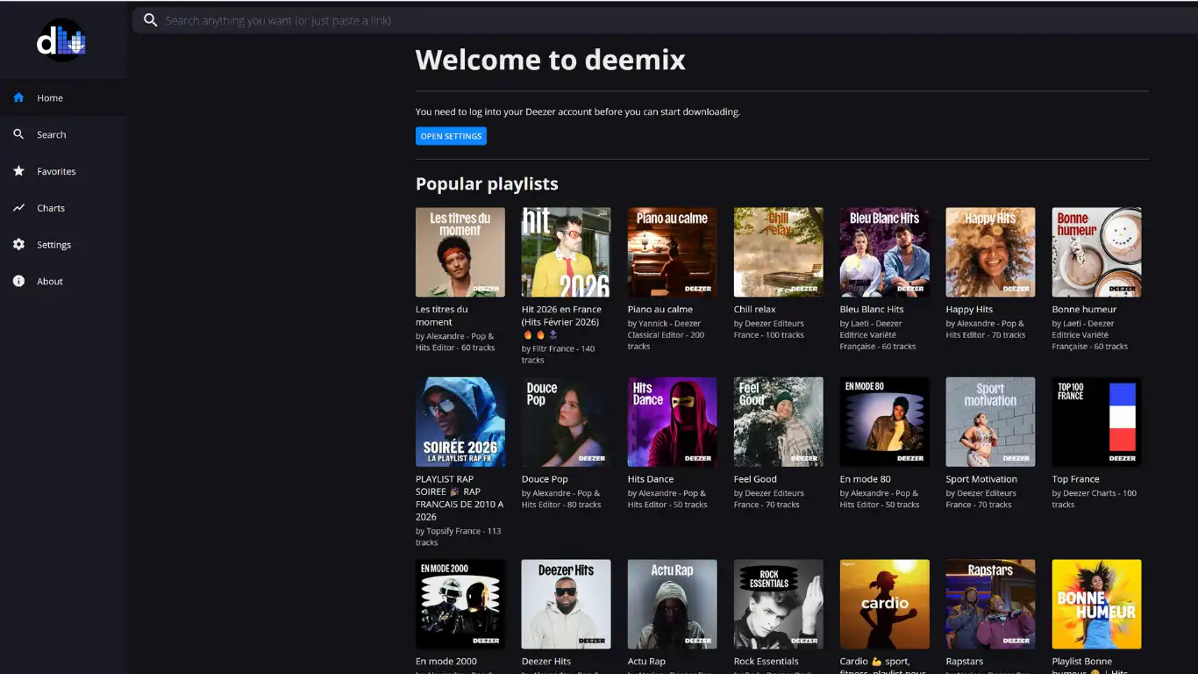Viewport: 1198px width, 674px height.
Task: Open the Chill relax playlist
Action: point(778,252)
